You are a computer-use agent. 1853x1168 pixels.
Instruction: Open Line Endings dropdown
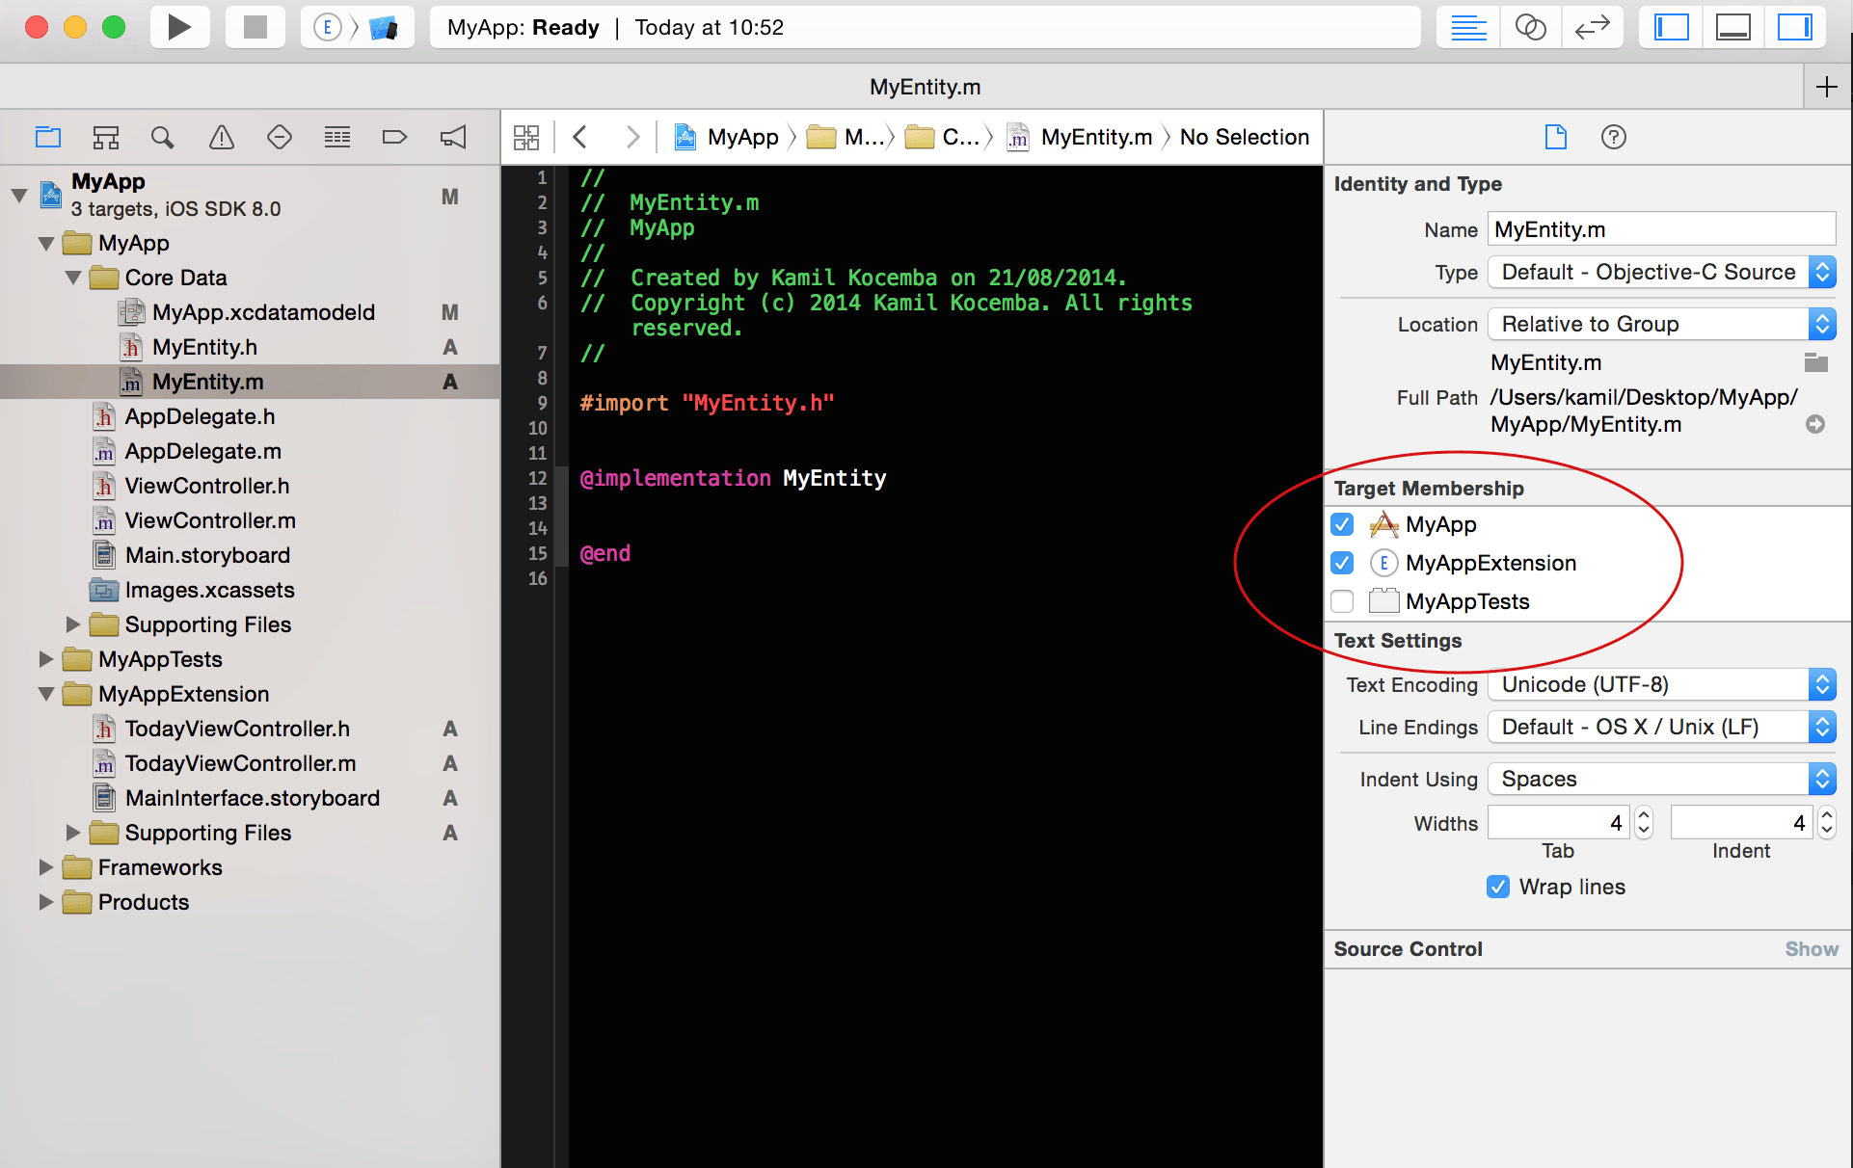(x=1661, y=727)
